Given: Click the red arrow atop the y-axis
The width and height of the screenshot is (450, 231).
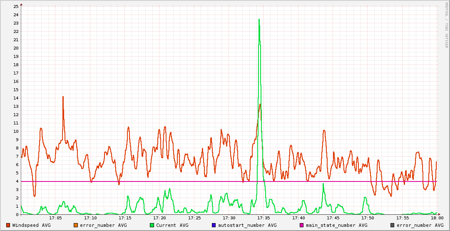Looking at the screenshot, I should 21,4.
